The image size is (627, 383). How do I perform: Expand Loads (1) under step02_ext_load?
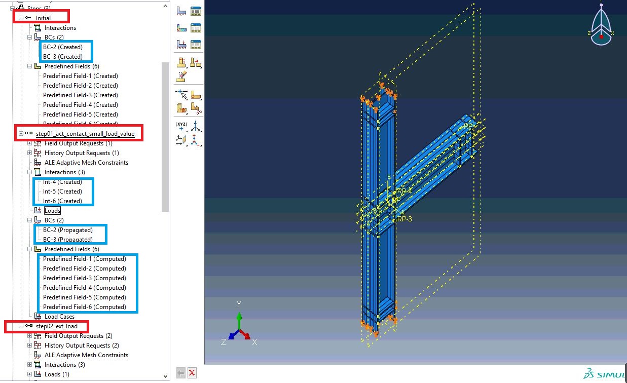pyautogui.click(x=29, y=374)
